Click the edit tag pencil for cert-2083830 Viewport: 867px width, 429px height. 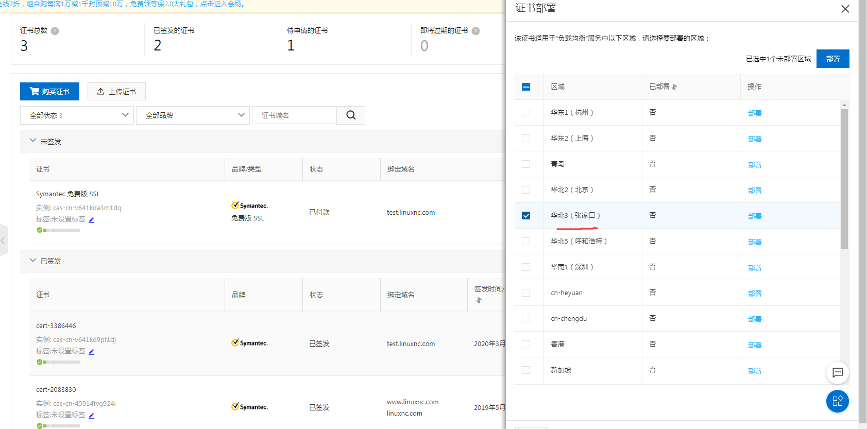coord(91,416)
